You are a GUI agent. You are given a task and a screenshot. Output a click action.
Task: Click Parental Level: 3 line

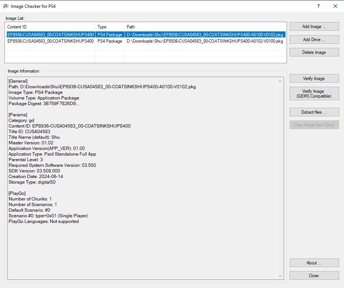click(26, 160)
